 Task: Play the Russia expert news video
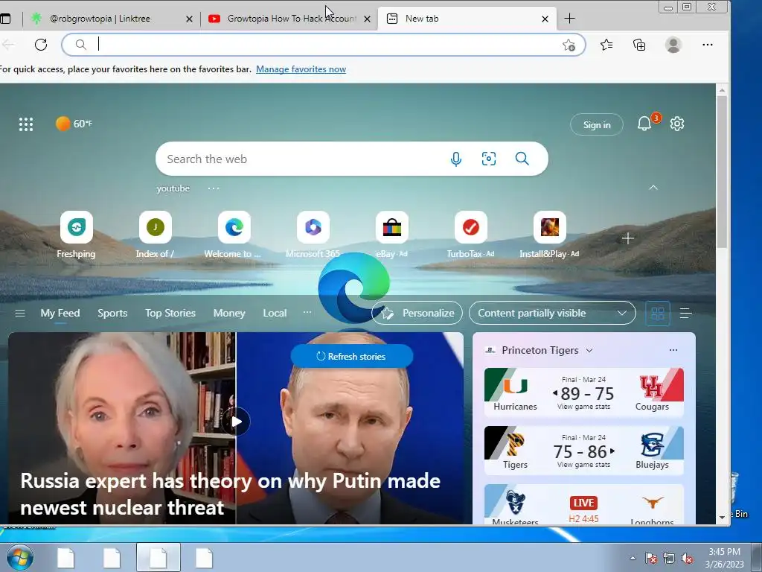point(237,422)
